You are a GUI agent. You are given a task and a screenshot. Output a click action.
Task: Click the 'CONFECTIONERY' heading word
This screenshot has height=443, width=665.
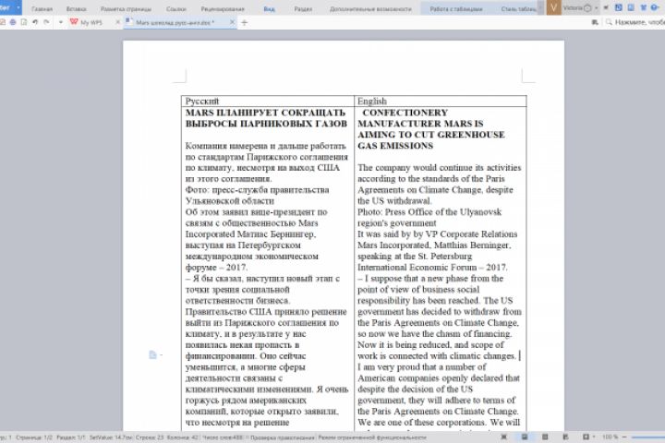405,113
